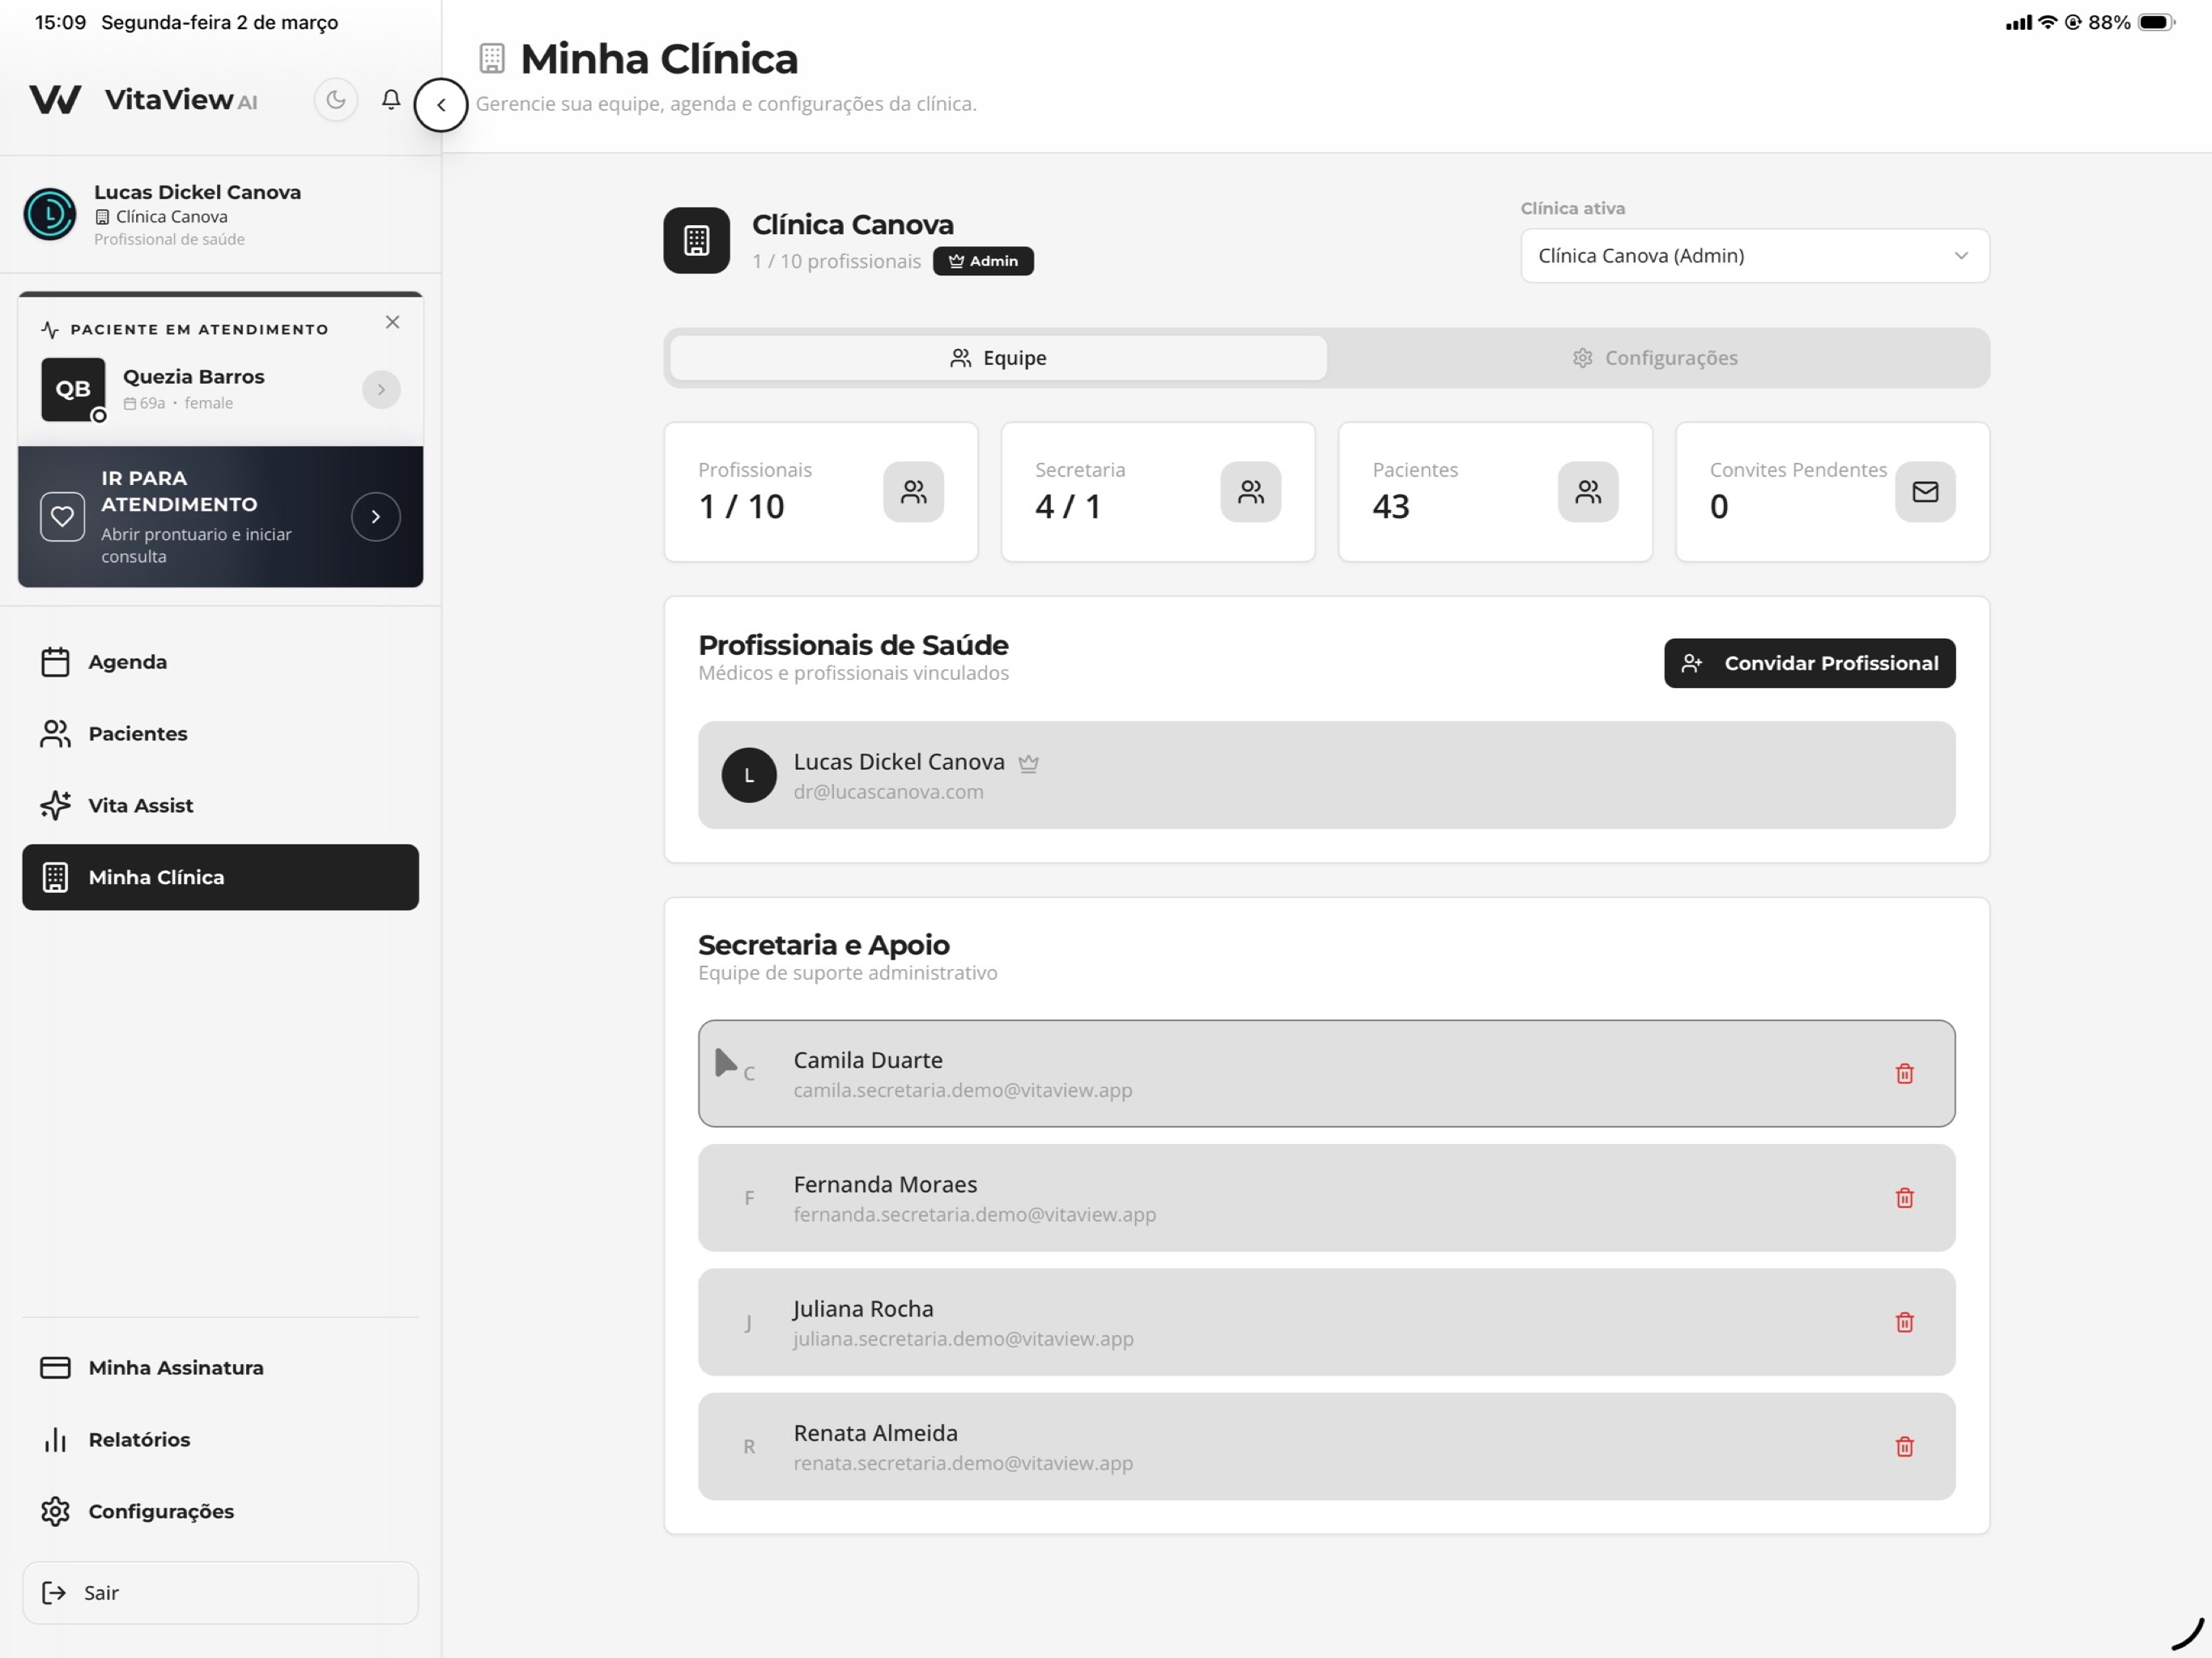Select Juliana Rocha row

(1327, 1322)
